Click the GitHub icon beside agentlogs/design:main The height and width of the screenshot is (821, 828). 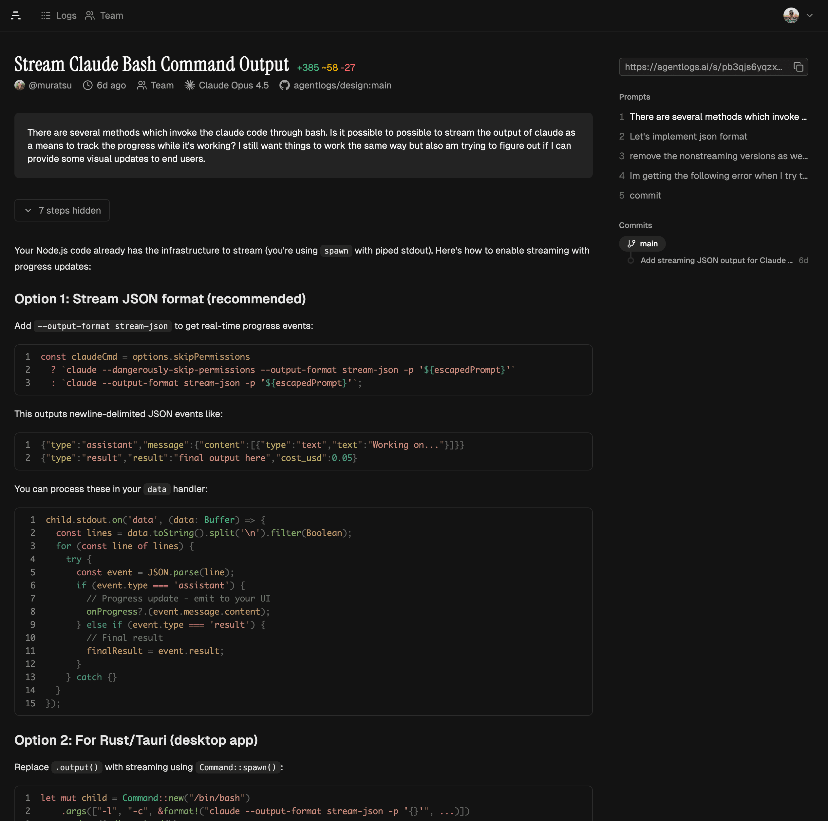point(284,85)
